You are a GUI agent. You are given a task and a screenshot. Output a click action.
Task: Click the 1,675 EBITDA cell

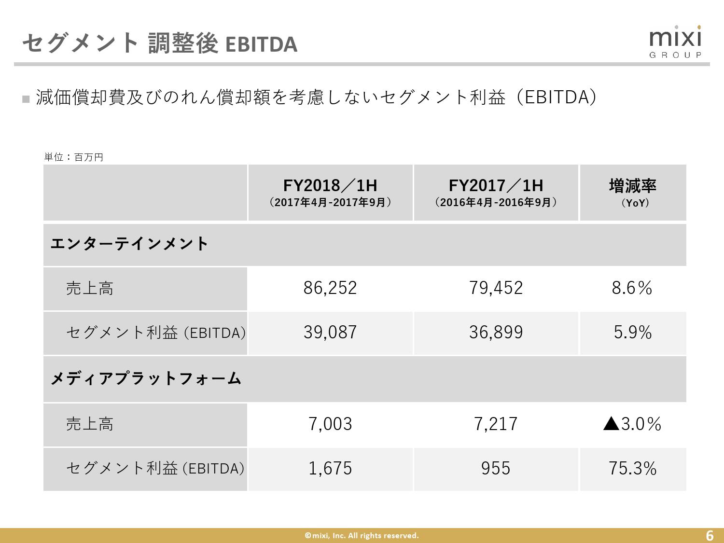[x=330, y=469]
